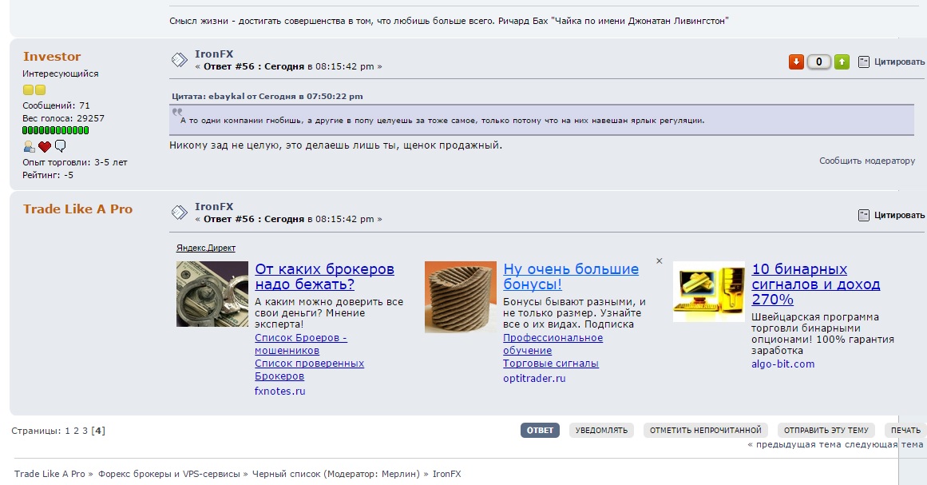Open 'Профессиональное обучение' ad link
927x485 pixels.
pyautogui.click(x=553, y=344)
